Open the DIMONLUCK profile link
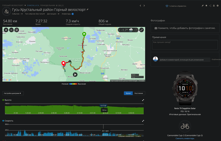Viewport: 221px width, 141px height. 33,6
